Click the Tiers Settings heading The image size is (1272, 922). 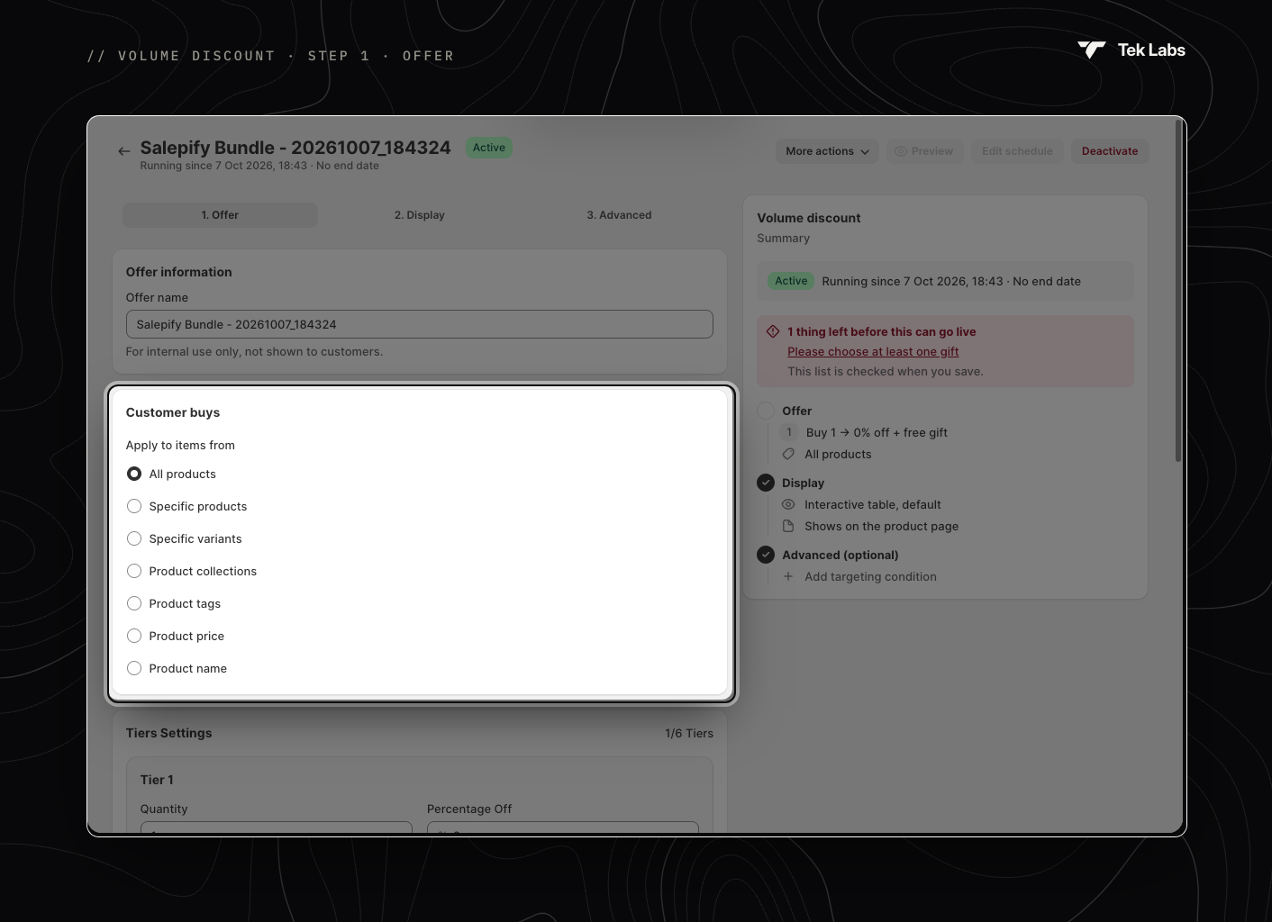coord(169,733)
